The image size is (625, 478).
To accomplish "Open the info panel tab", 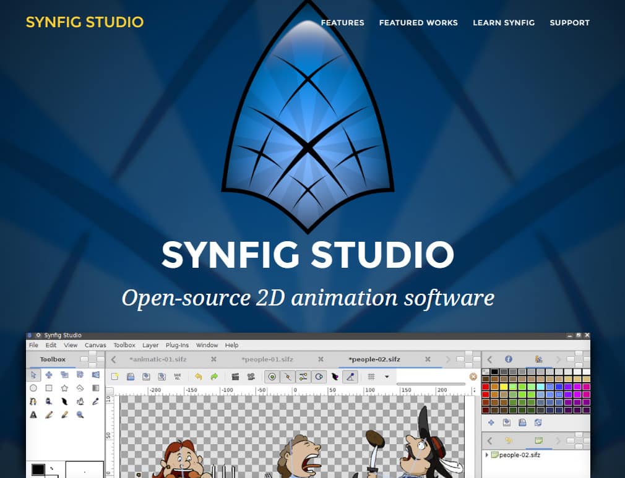I will [509, 359].
